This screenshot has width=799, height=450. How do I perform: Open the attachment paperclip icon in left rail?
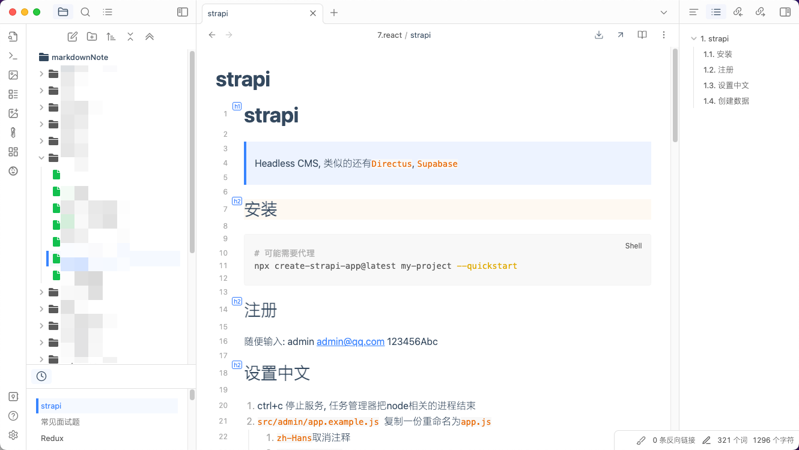coord(13,133)
